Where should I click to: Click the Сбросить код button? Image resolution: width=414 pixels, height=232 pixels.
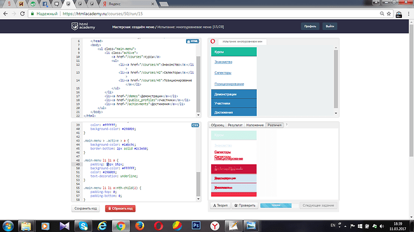coord(121,209)
